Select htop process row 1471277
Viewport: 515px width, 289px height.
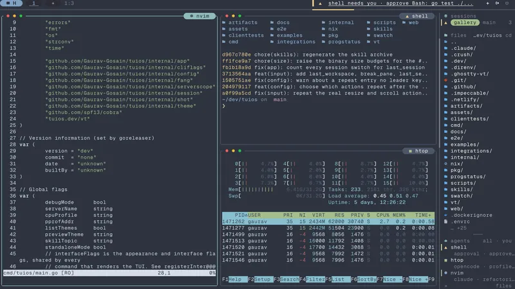click(328, 228)
